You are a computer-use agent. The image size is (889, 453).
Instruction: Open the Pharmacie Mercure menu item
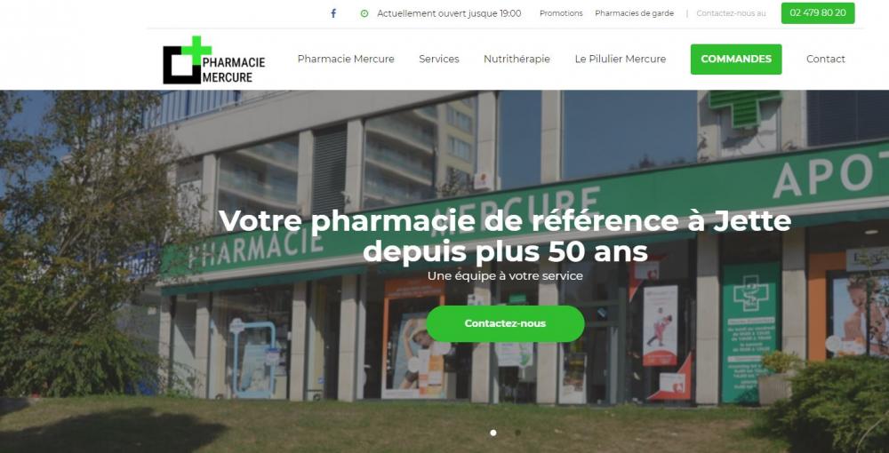click(346, 59)
